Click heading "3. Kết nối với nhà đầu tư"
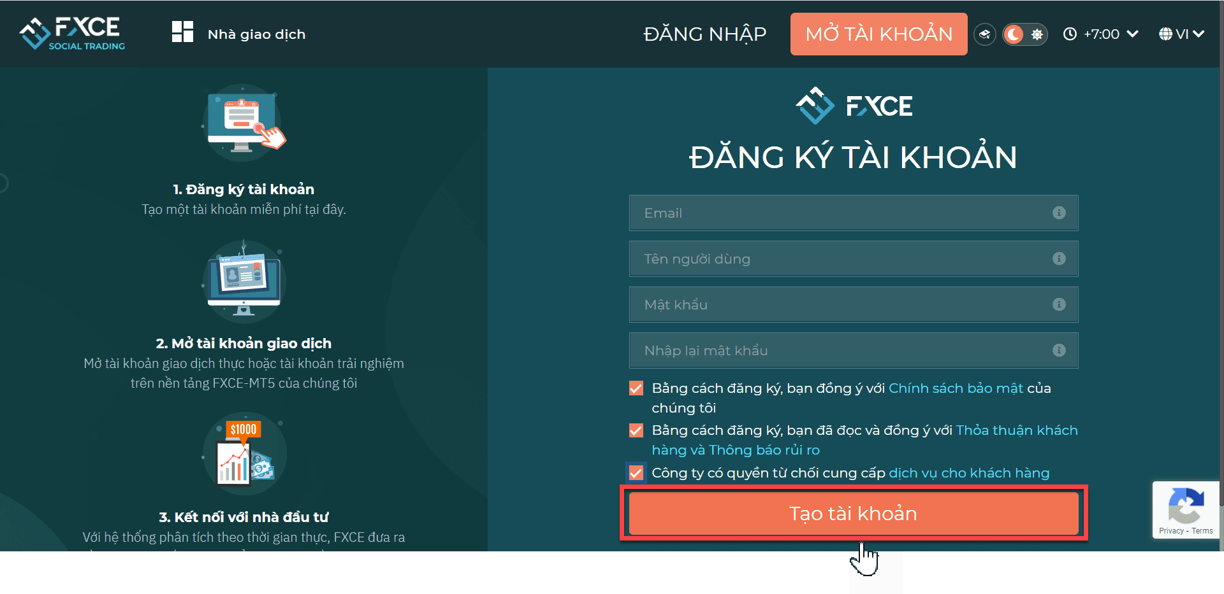The image size is (1224, 594). (244, 517)
